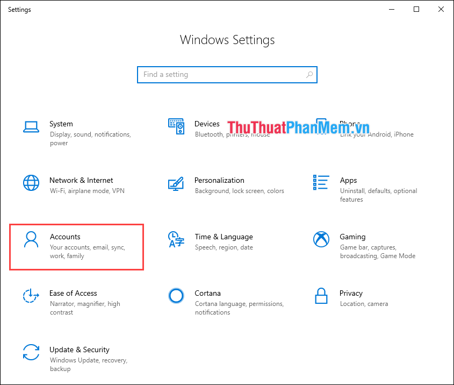Image resolution: width=454 pixels, height=385 pixels.
Task: Open the Gaming settings with Xbox icon
Action: click(321, 239)
